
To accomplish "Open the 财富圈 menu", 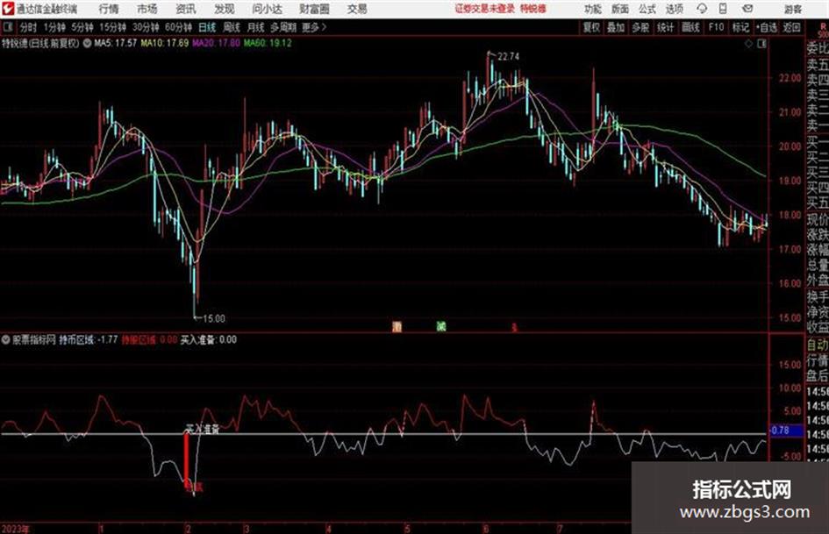I will click(x=314, y=9).
